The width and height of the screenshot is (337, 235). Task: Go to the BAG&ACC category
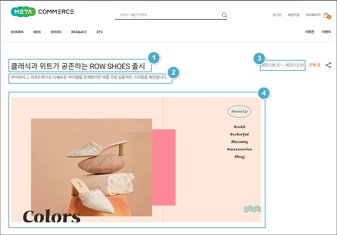(x=79, y=32)
